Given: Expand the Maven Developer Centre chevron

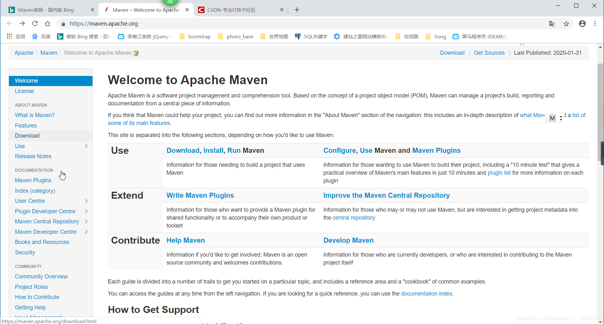Looking at the screenshot, I should point(87,232).
